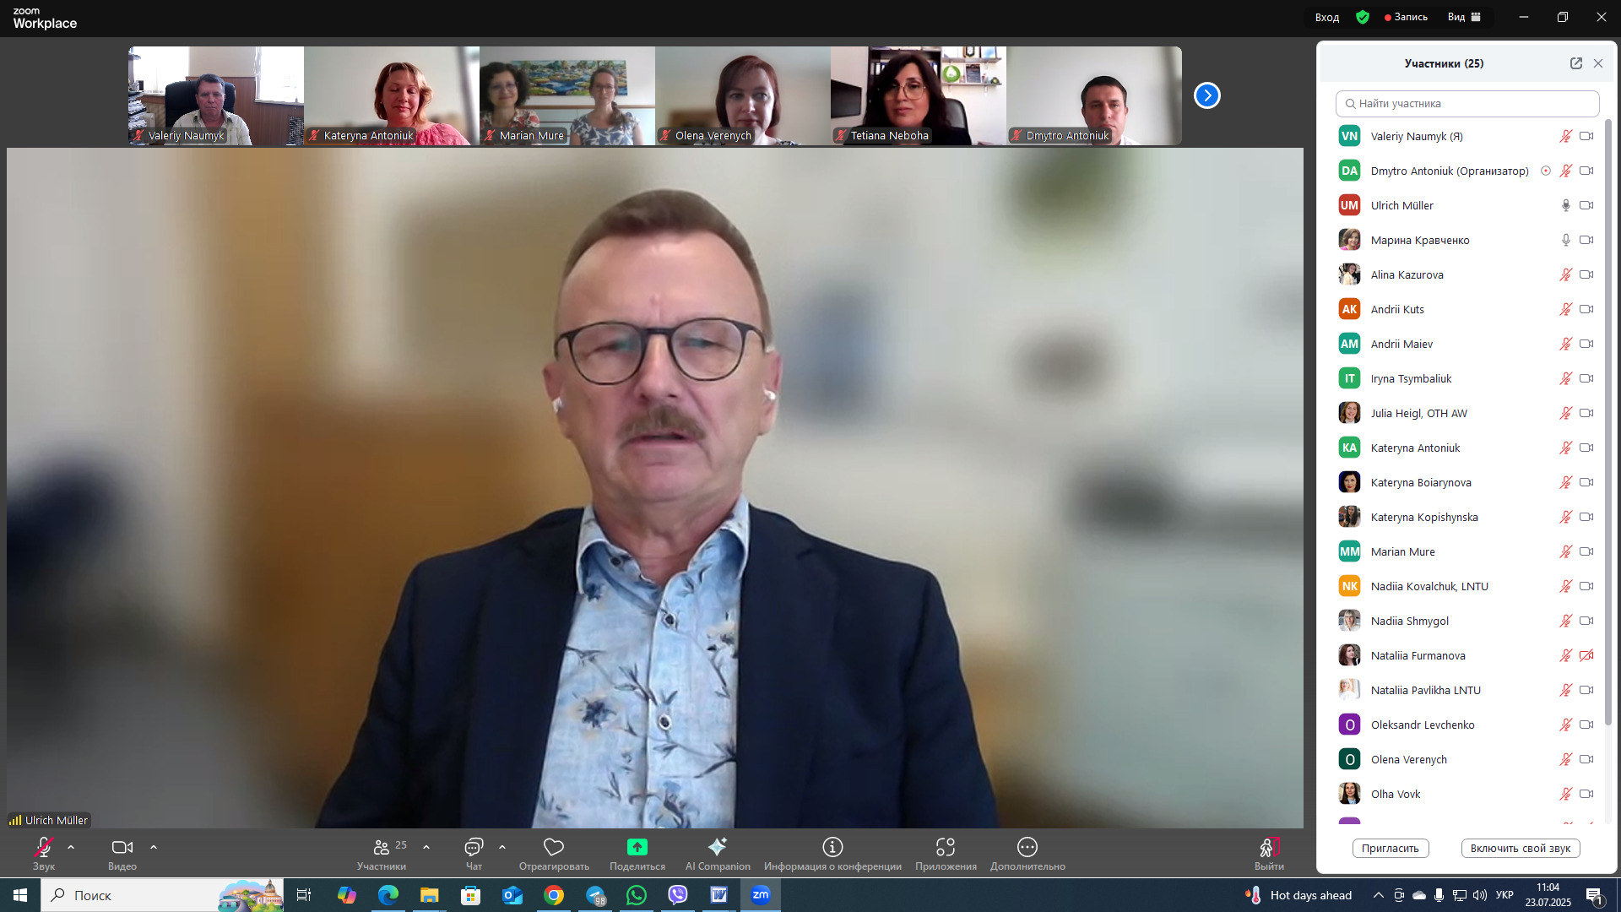This screenshot has height=912, width=1621.
Task: Click the Найти участника search field
Action: point(1467,104)
